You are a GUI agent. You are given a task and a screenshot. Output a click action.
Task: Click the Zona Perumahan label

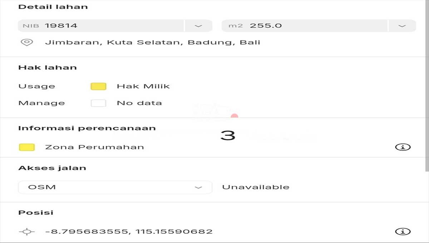pos(95,147)
